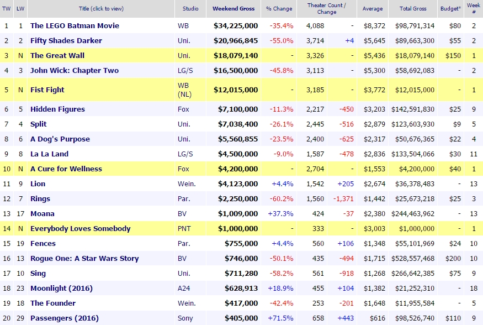The height and width of the screenshot is (325, 483).
Task: Select the $142,591,830 total gross value
Action: 413,109
